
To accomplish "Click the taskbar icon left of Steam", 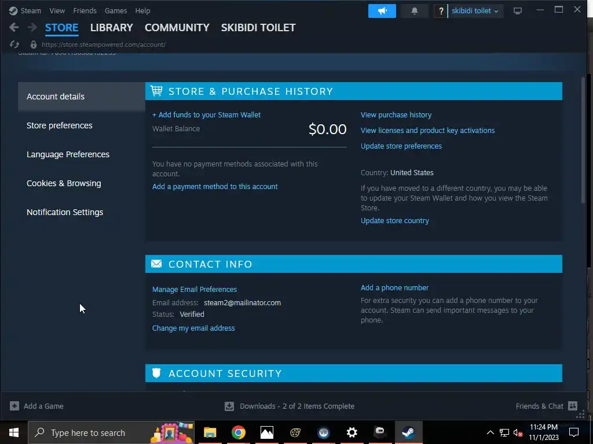I will (380, 432).
